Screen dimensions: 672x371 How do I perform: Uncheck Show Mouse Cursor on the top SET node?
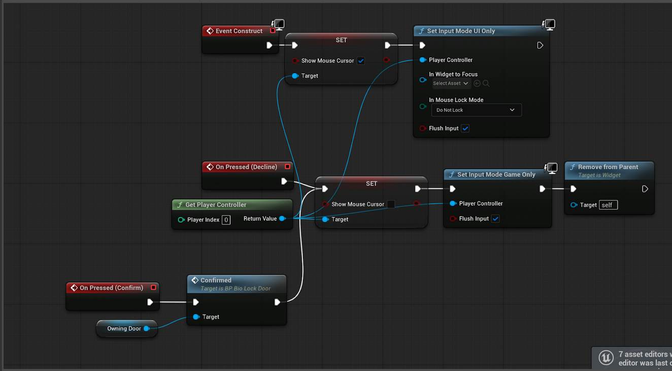point(361,60)
